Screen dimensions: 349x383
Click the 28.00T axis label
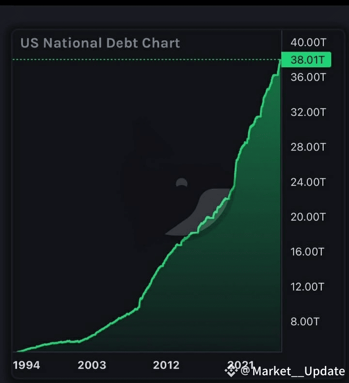click(x=308, y=147)
